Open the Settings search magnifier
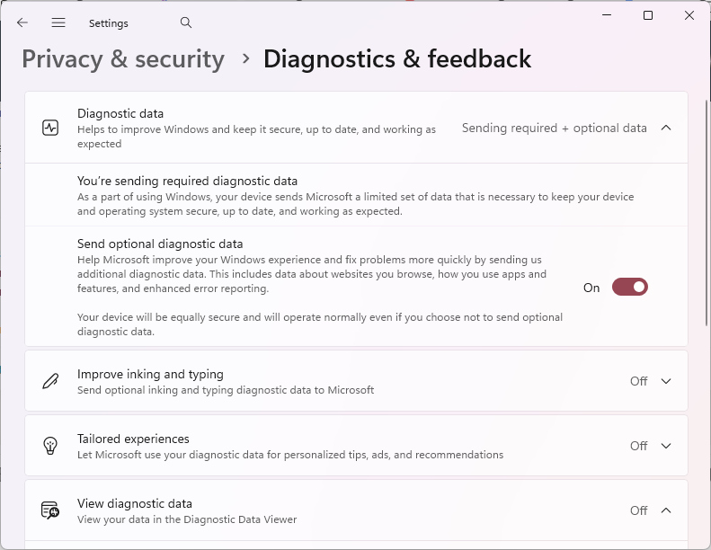This screenshot has height=550, width=711. point(186,22)
